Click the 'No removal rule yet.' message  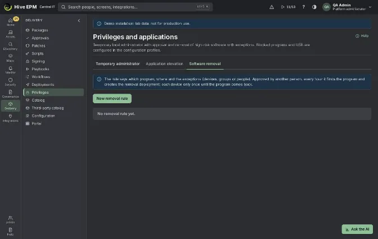pyautogui.click(x=116, y=114)
